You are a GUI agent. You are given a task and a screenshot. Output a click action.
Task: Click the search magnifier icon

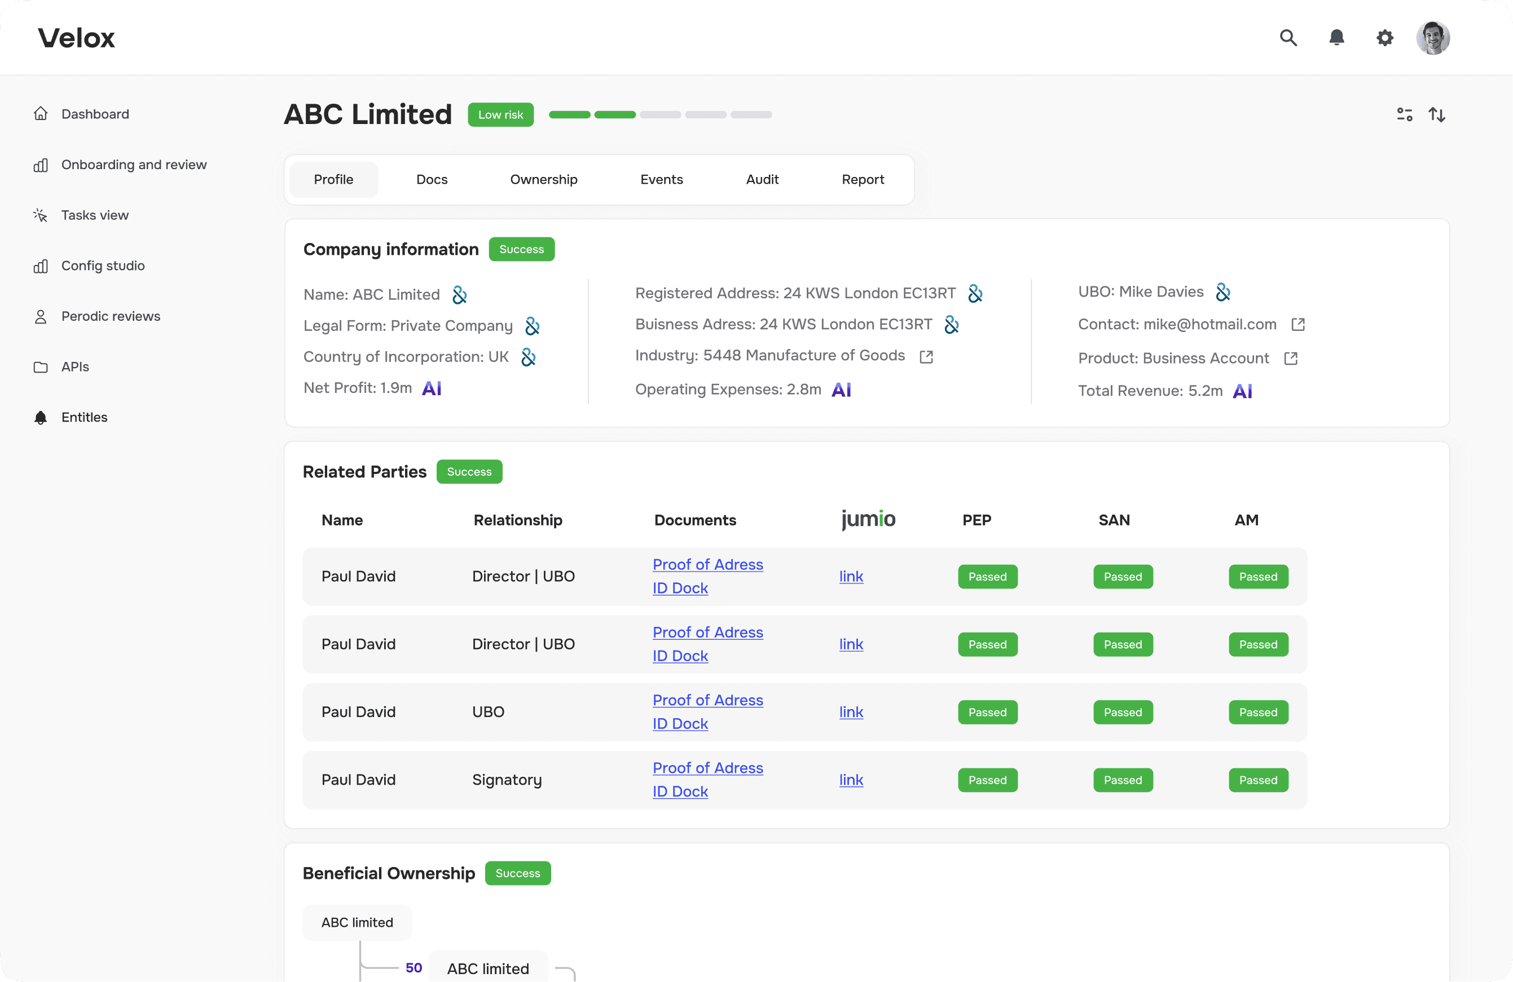coord(1288,38)
